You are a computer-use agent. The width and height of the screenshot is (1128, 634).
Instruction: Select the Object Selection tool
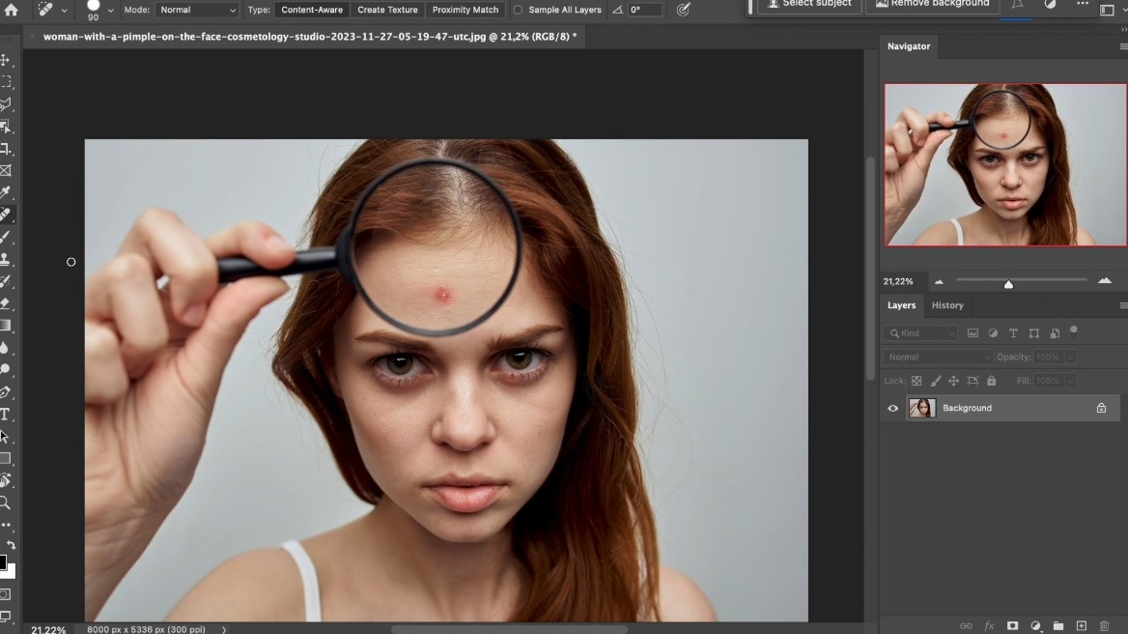pos(6,127)
